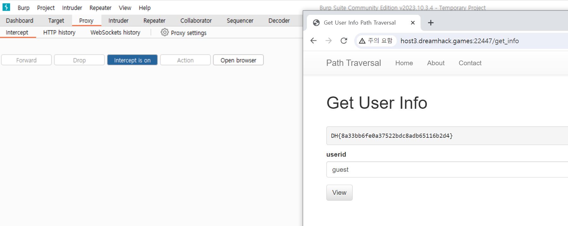Click the security warning triangle icon
568x226 pixels.
pos(362,41)
